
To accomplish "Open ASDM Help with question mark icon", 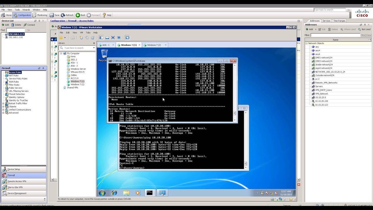I will [x=107, y=15].
